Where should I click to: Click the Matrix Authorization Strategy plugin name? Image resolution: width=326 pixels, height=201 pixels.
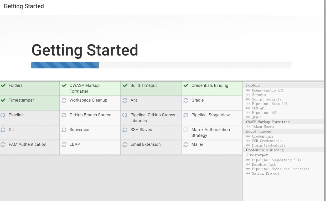pyautogui.click(x=211, y=133)
